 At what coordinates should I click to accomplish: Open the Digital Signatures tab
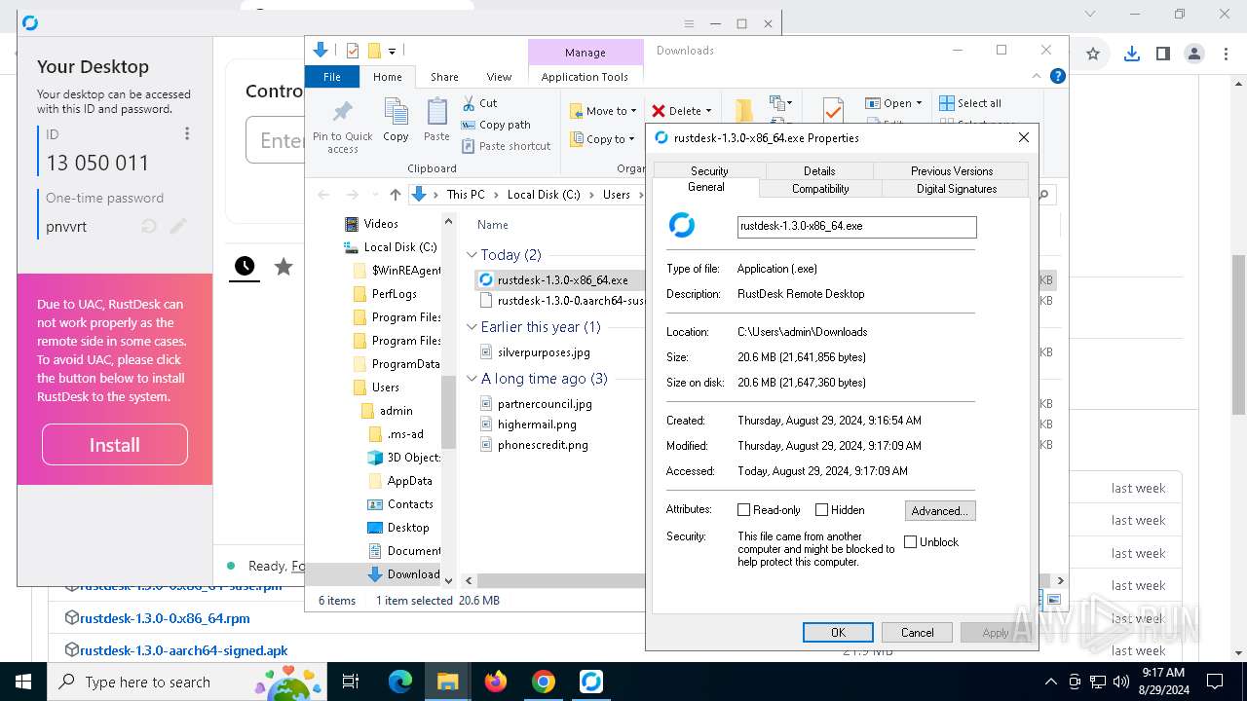tap(957, 189)
